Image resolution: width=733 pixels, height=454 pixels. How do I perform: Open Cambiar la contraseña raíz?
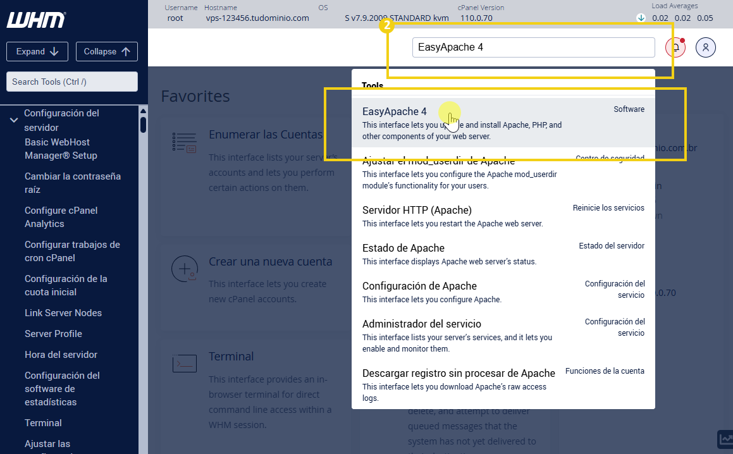pyautogui.click(x=73, y=183)
